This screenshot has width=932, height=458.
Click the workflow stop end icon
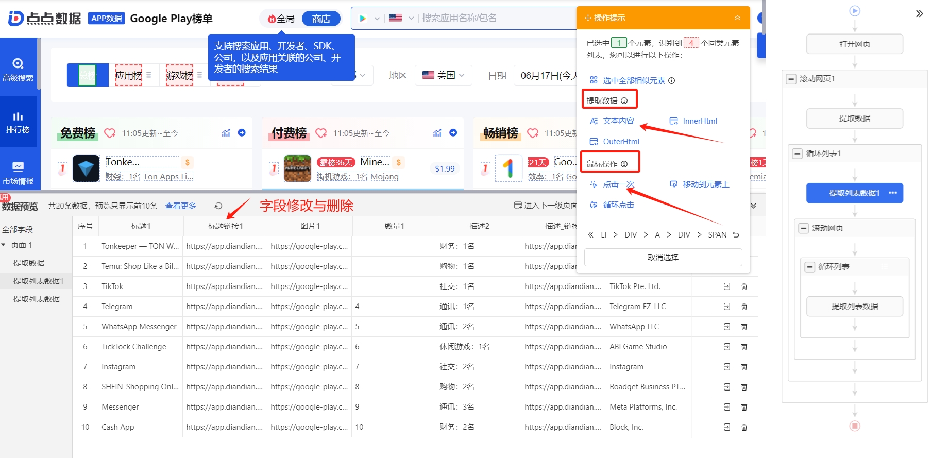coord(855,426)
